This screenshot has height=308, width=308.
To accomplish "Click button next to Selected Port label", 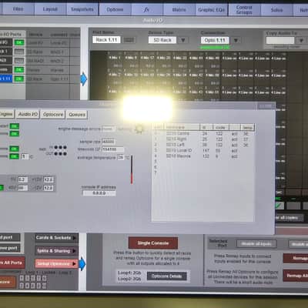I will tap(256, 244).
